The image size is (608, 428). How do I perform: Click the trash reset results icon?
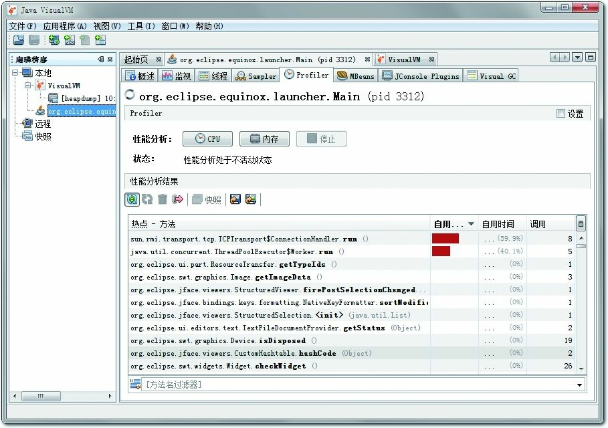[163, 199]
